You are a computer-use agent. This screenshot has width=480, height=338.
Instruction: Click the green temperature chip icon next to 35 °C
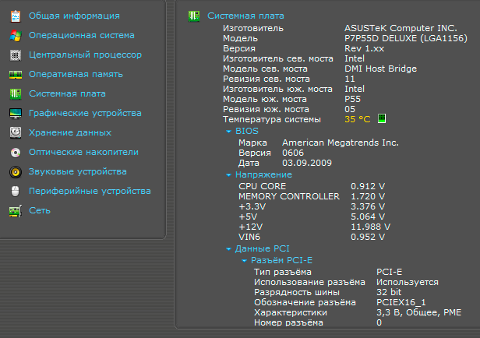382,118
